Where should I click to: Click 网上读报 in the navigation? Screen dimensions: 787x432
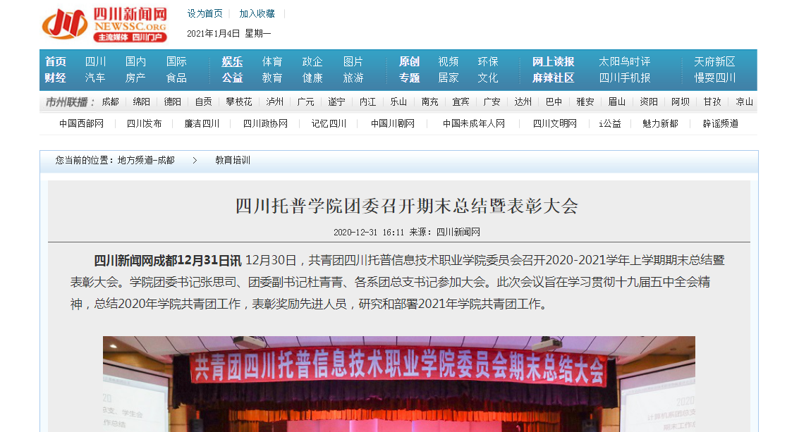[553, 61]
